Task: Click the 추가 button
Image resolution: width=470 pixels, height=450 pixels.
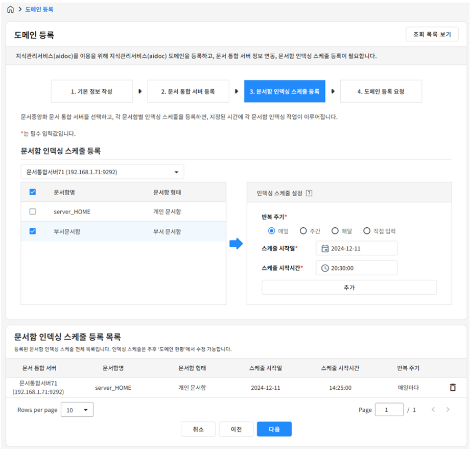Action: 349,288
